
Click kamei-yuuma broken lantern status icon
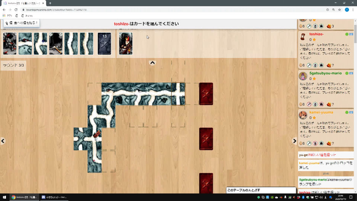click(x=315, y=143)
